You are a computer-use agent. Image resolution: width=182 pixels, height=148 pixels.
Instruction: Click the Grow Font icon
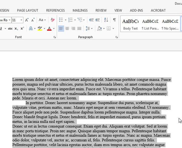tap(27, 20)
